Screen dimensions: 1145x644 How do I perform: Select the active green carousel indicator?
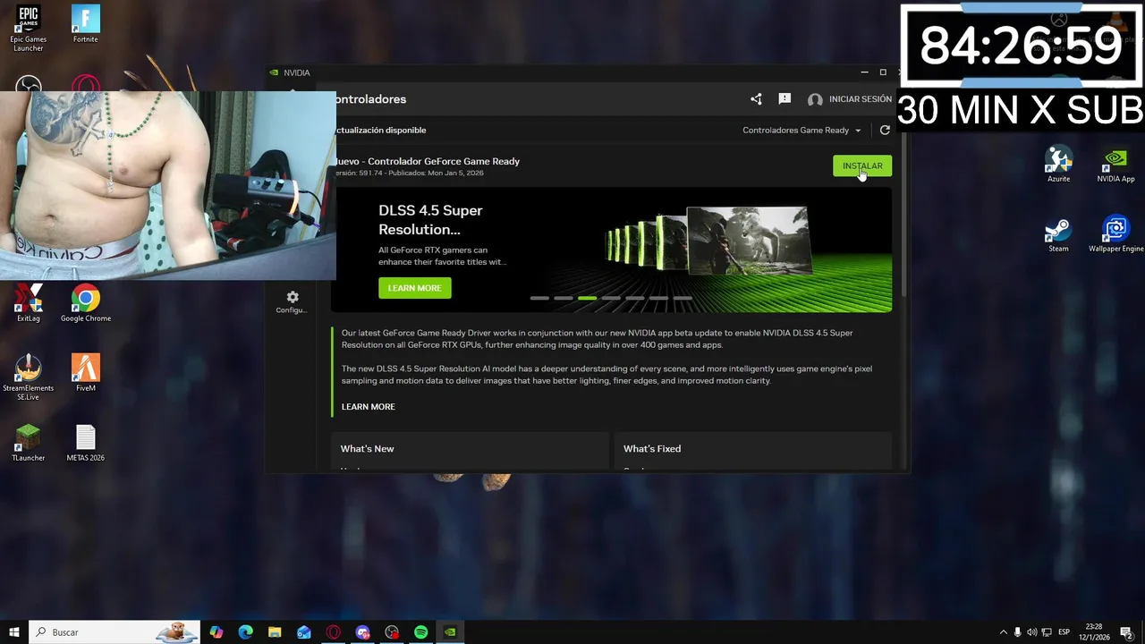[587, 298]
